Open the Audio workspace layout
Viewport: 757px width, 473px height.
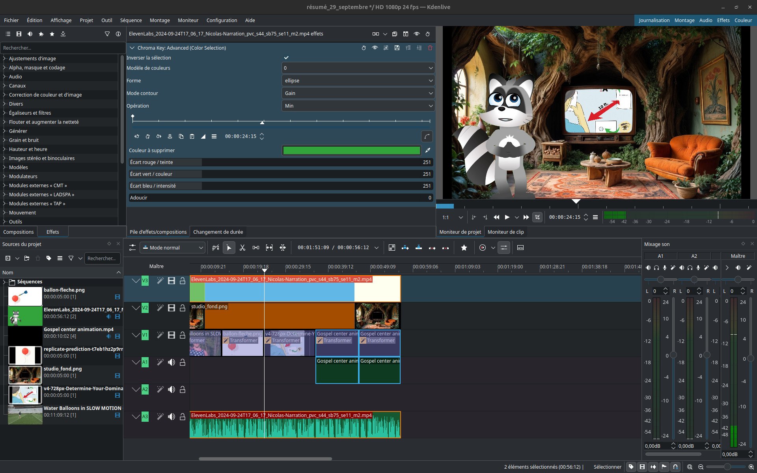705,20
